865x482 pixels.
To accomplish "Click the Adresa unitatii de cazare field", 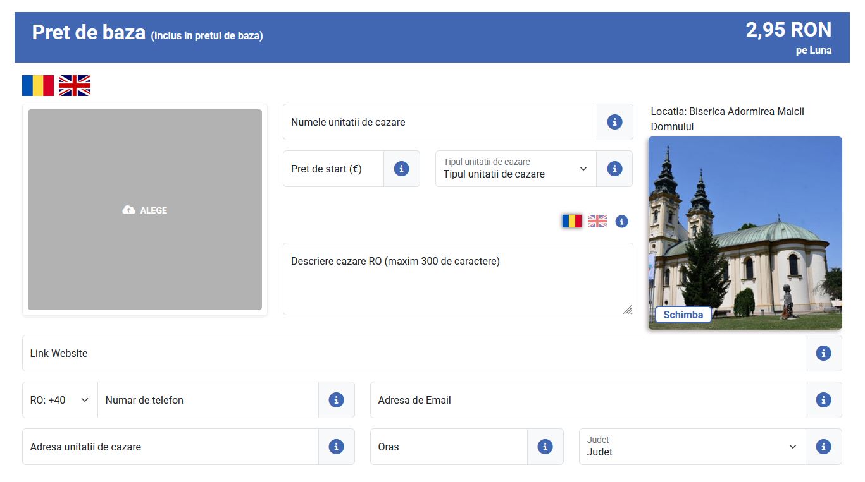I will (x=170, y=447).
